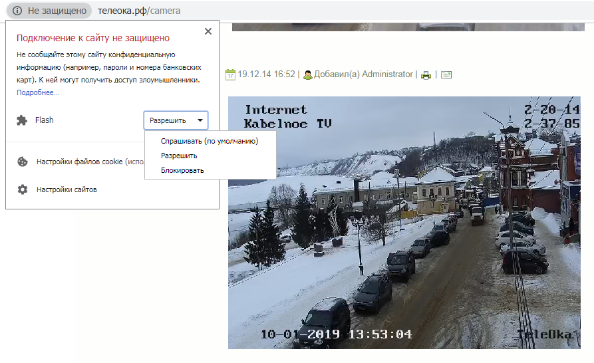Image resolution: width=594 pixels, height=363 pixels.
Task: Choose Разрешить from the dropdown list
Action: coord(179,156)
